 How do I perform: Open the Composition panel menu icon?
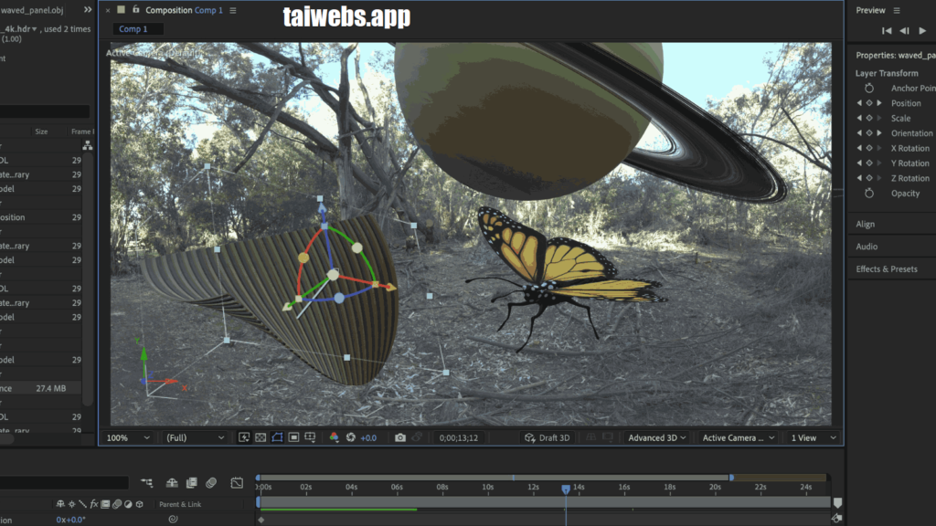(233, 10)
